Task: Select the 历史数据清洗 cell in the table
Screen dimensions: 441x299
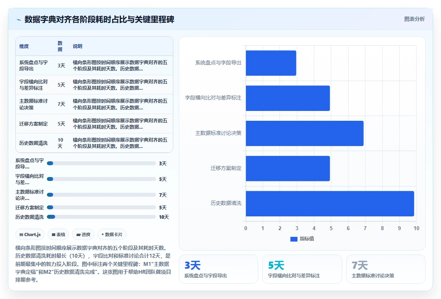Action: [x=35, y=143]
